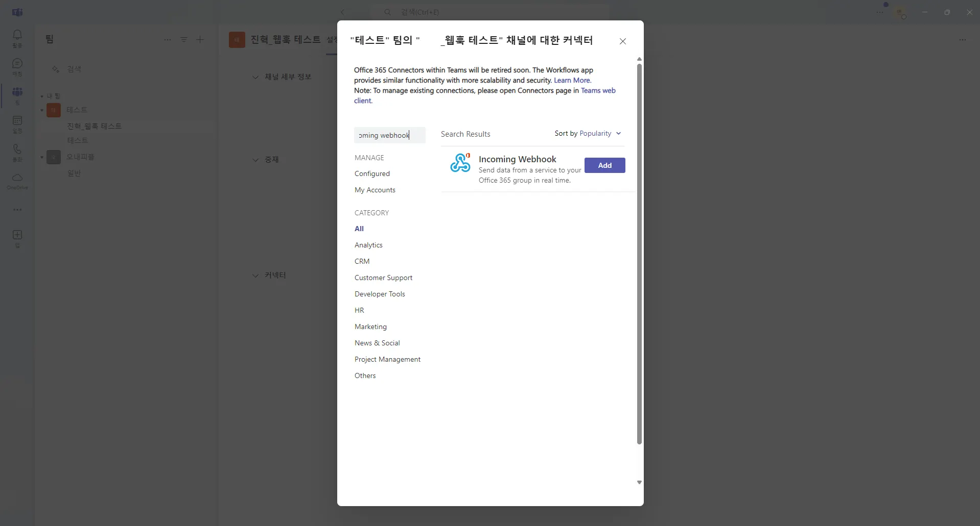Expand the 채널 세부 정보 section

click(255, 77)
